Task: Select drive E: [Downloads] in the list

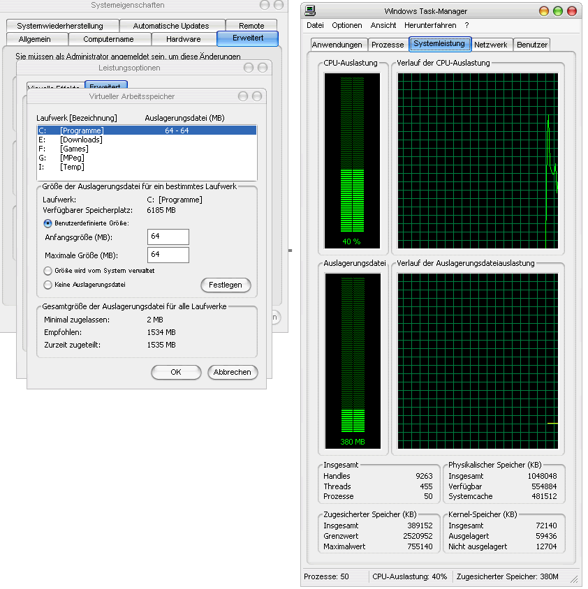Action: [x=147, y=140]
